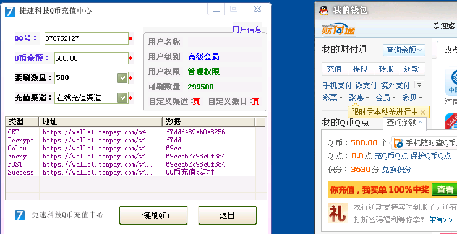
Task: Click the QQ币充值成功! data cell
Action: click(190, 172)
